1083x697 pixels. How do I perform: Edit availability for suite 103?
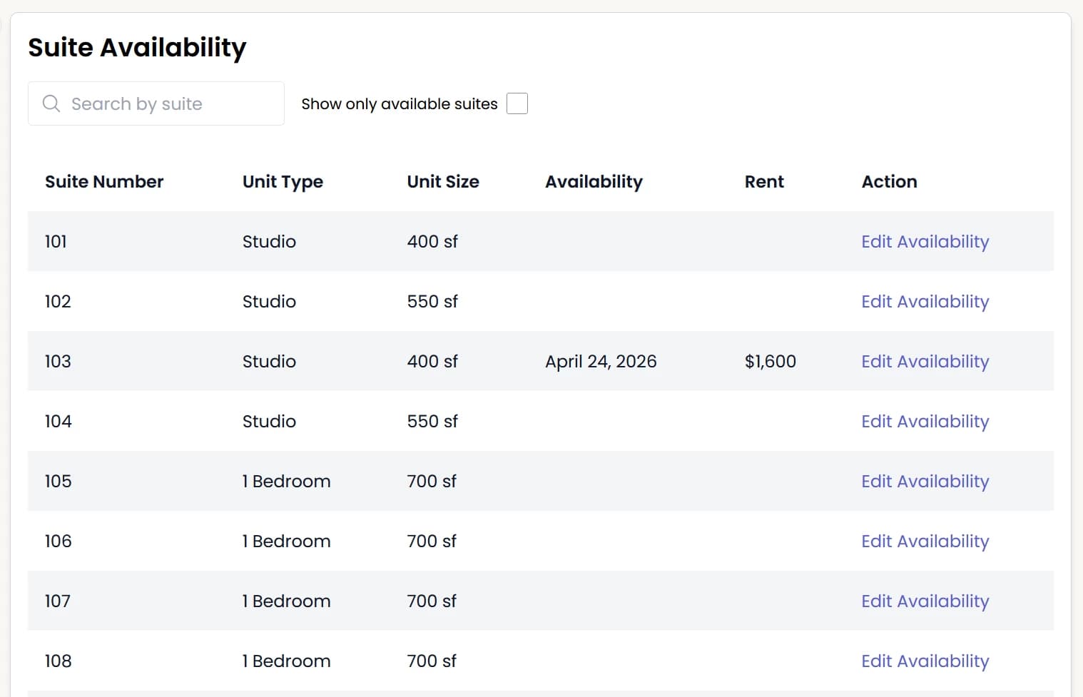(925, 361)
